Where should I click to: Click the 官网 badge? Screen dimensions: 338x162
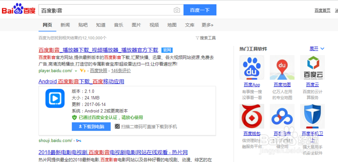167,50
